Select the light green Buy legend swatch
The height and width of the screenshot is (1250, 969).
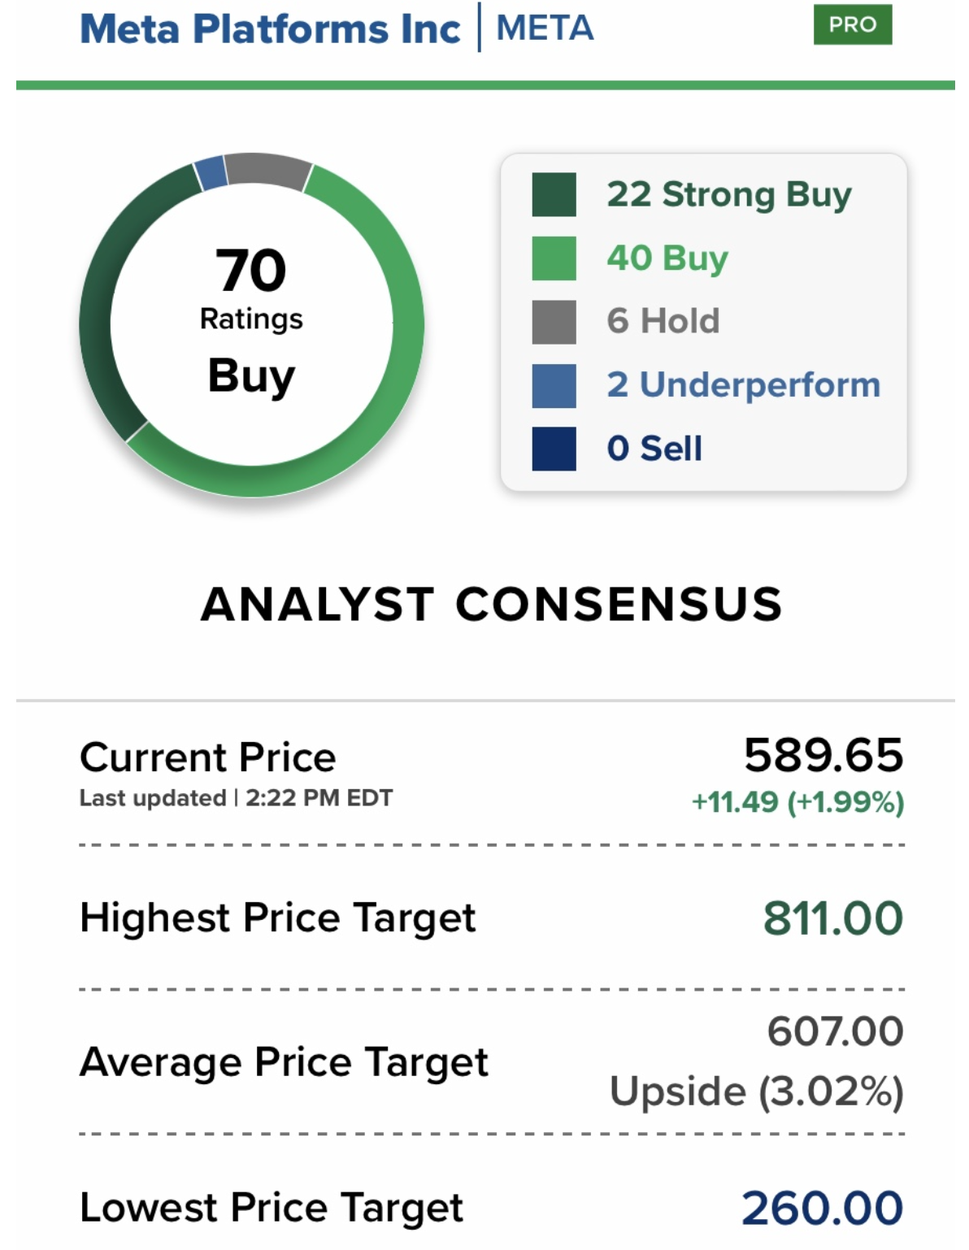click(x=554, y=258)
